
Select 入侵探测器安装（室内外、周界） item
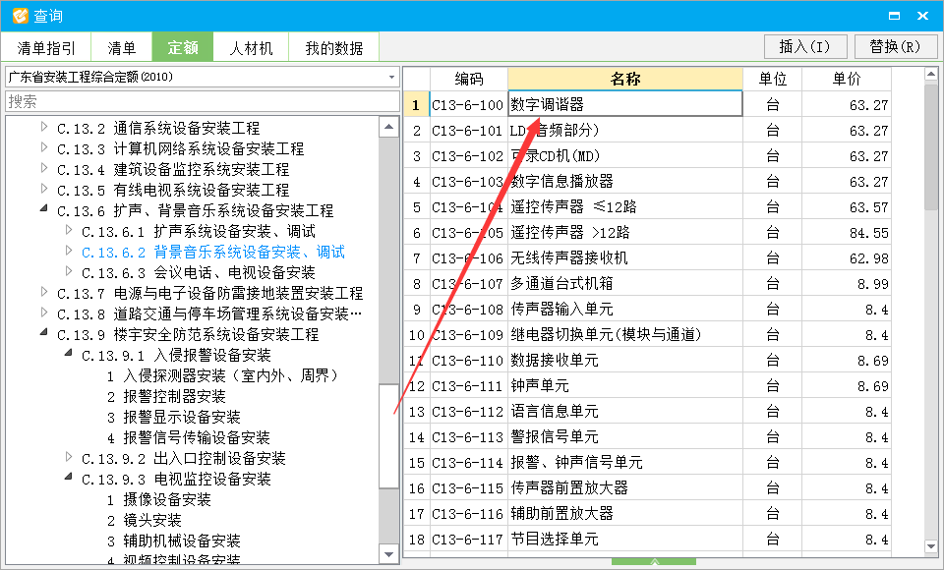pyautogui.click(x=223, y=376)
